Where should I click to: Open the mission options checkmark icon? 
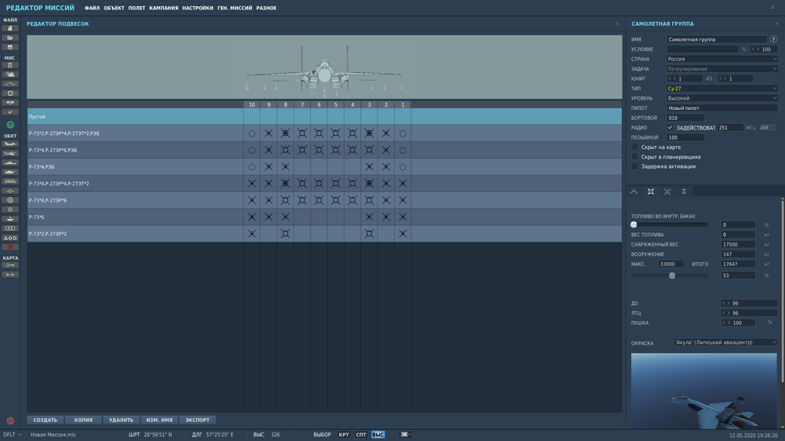[x=10, y=112]
